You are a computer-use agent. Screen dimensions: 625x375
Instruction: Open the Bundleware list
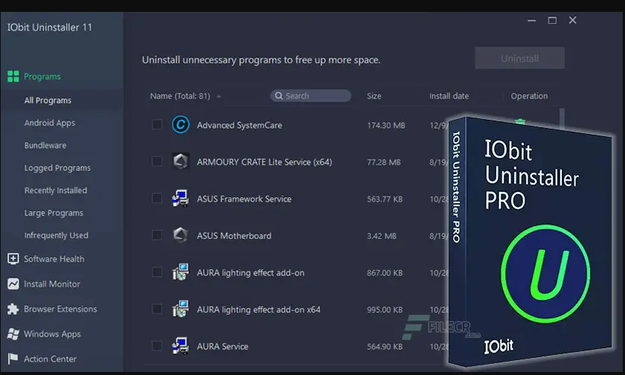click(45, 145)
